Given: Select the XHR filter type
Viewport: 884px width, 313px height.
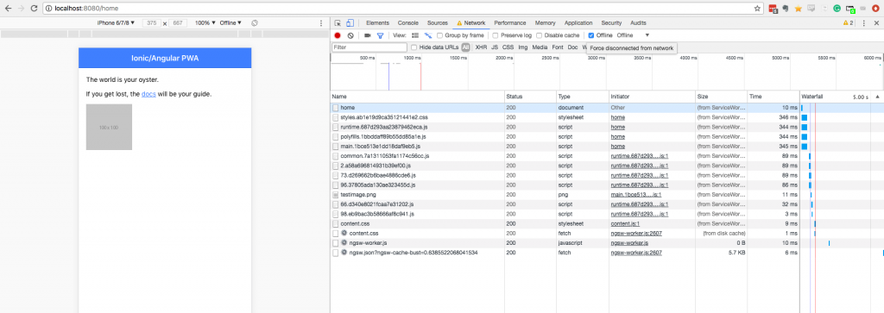Looking at the screenshot, I should pyautogui.click(x=481, y=47).
